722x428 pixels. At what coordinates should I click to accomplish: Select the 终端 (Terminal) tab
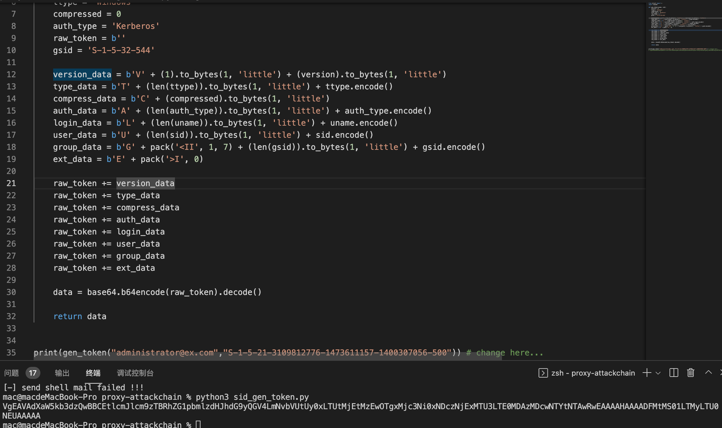point(93,373)
